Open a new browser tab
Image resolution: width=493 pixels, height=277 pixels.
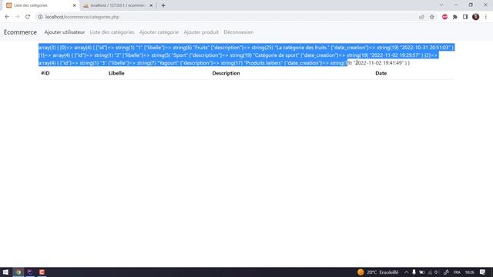[163, 5]
